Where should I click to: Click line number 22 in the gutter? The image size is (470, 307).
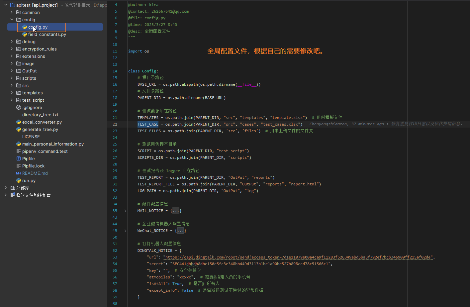tap(115, 124)
